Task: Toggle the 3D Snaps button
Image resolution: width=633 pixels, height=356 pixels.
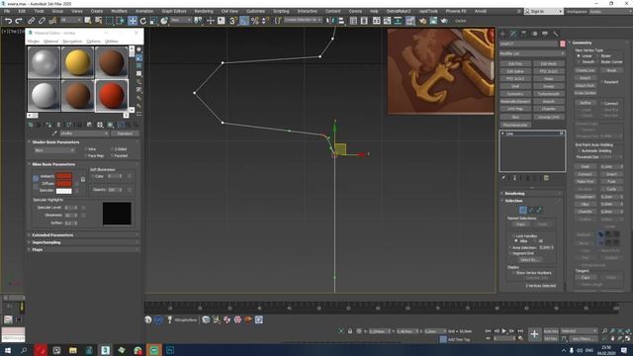Action: point(233,21)
